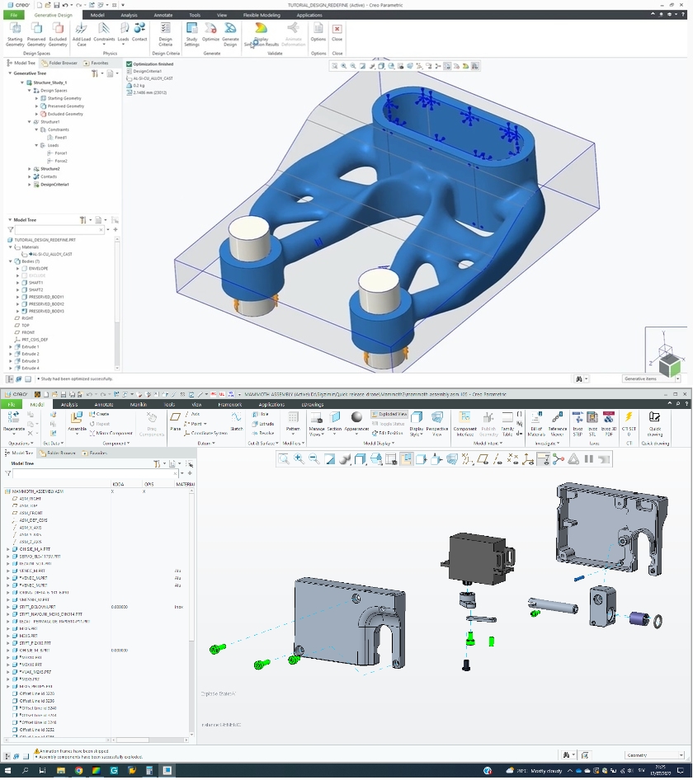The height and width of the screenshot is (780, 693).
Task: Open the Folder Browser tab in upper window
Action: 62,63
